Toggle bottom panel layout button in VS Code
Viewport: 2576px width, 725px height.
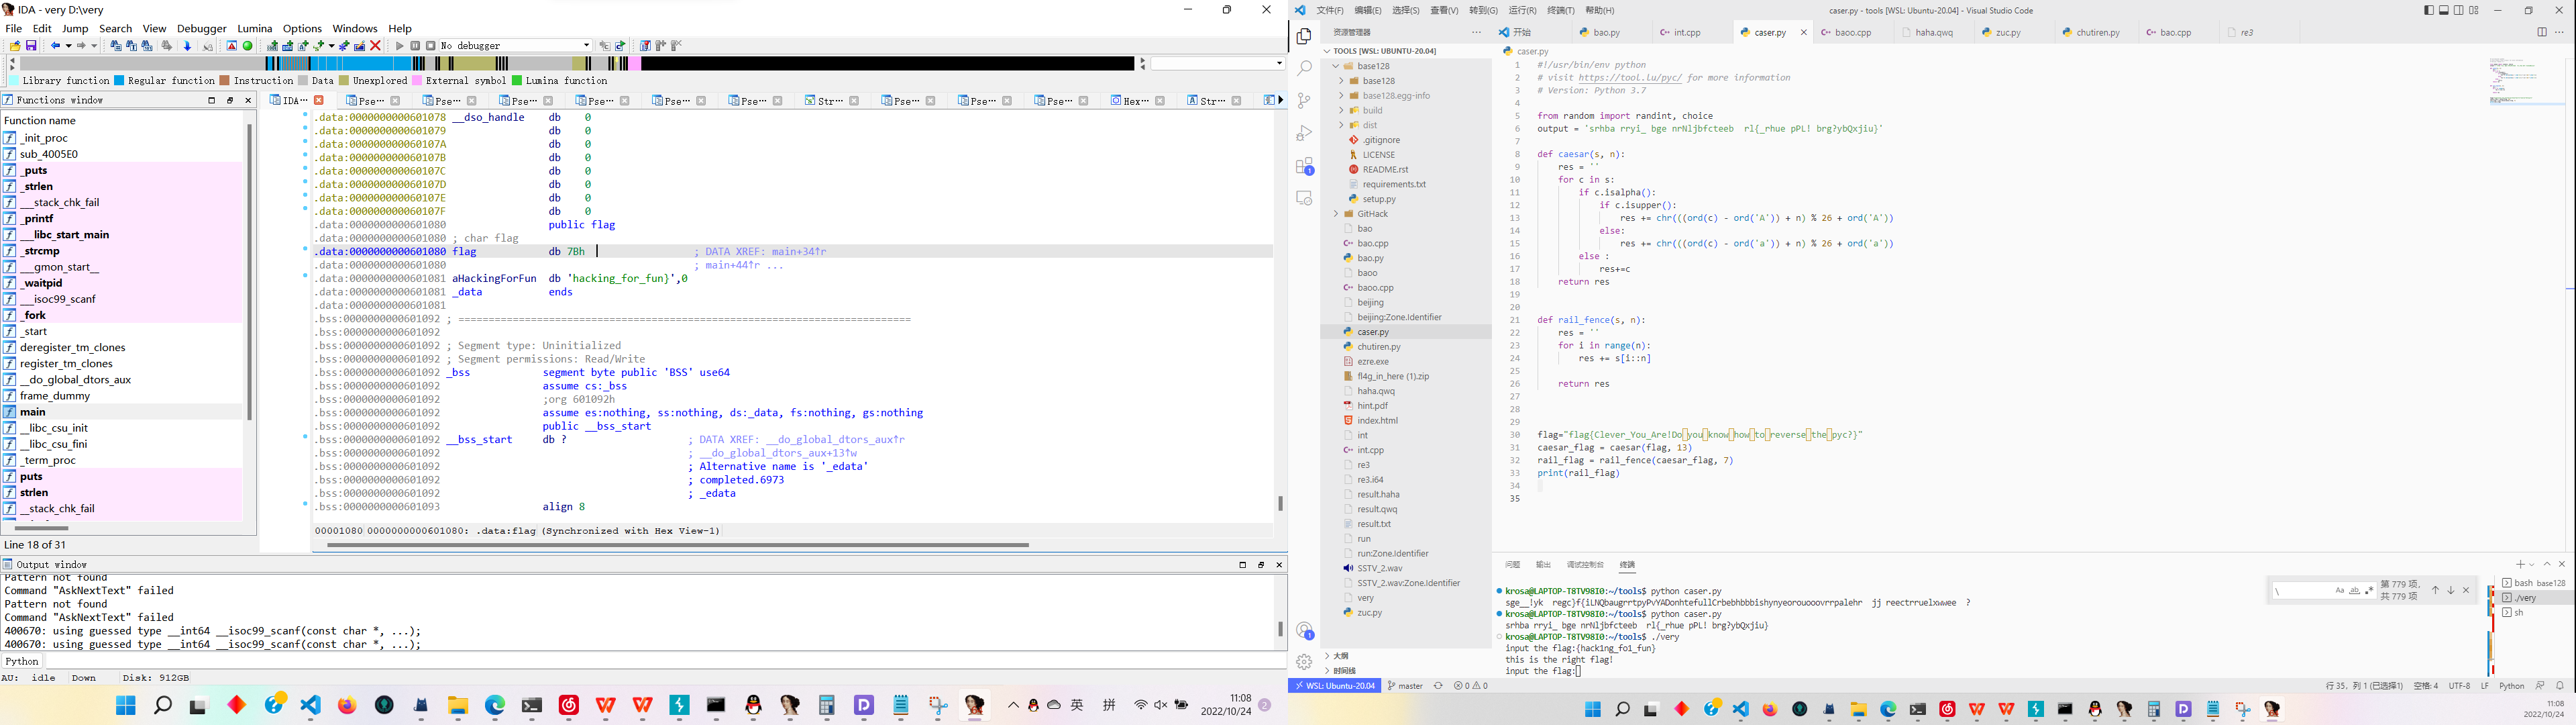tap(2444, 10)
